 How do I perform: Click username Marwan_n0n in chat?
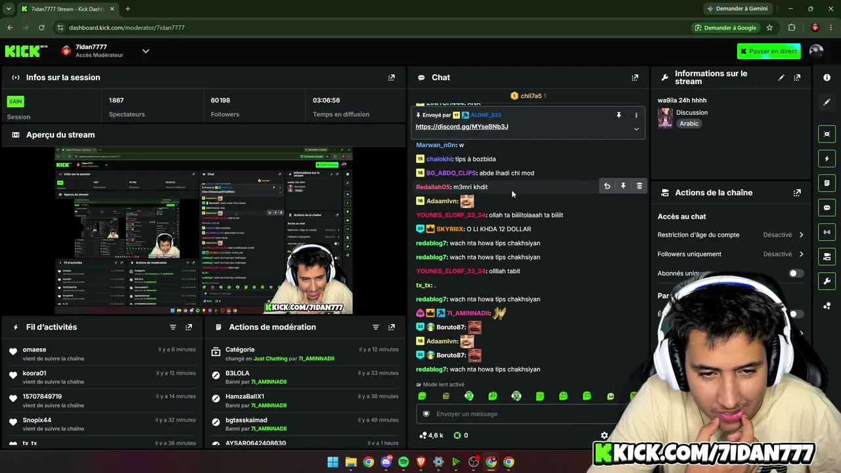436,145
